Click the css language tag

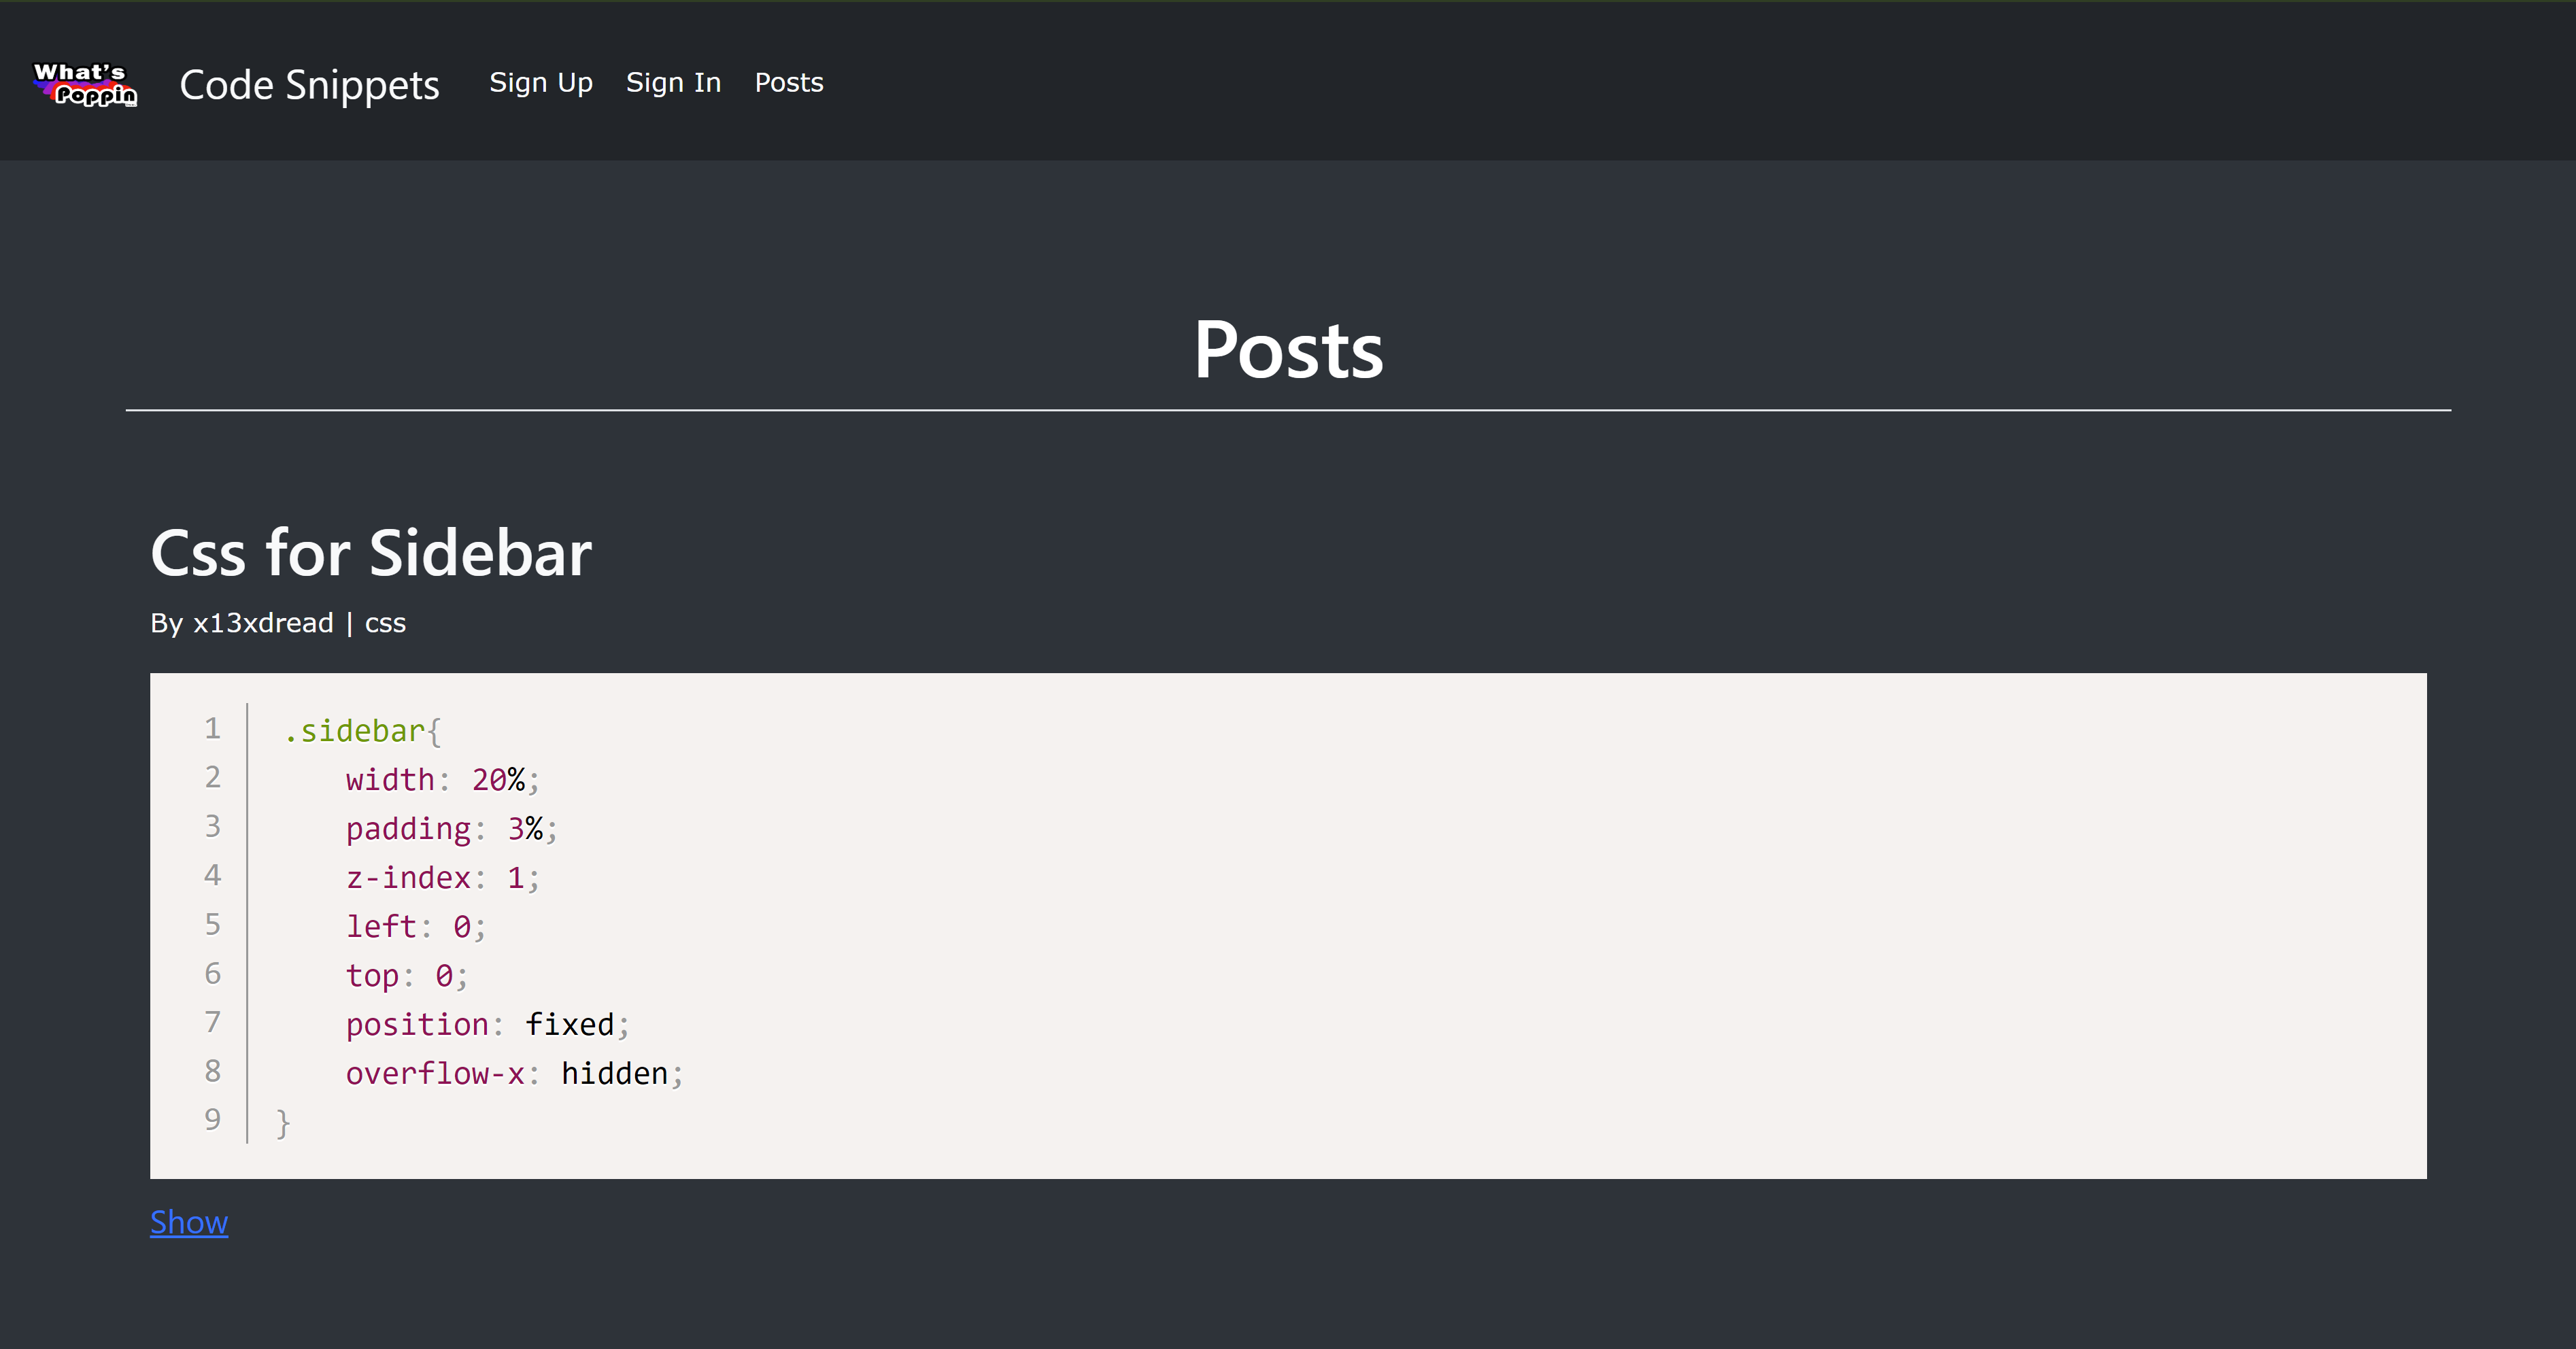coord(385,623)
